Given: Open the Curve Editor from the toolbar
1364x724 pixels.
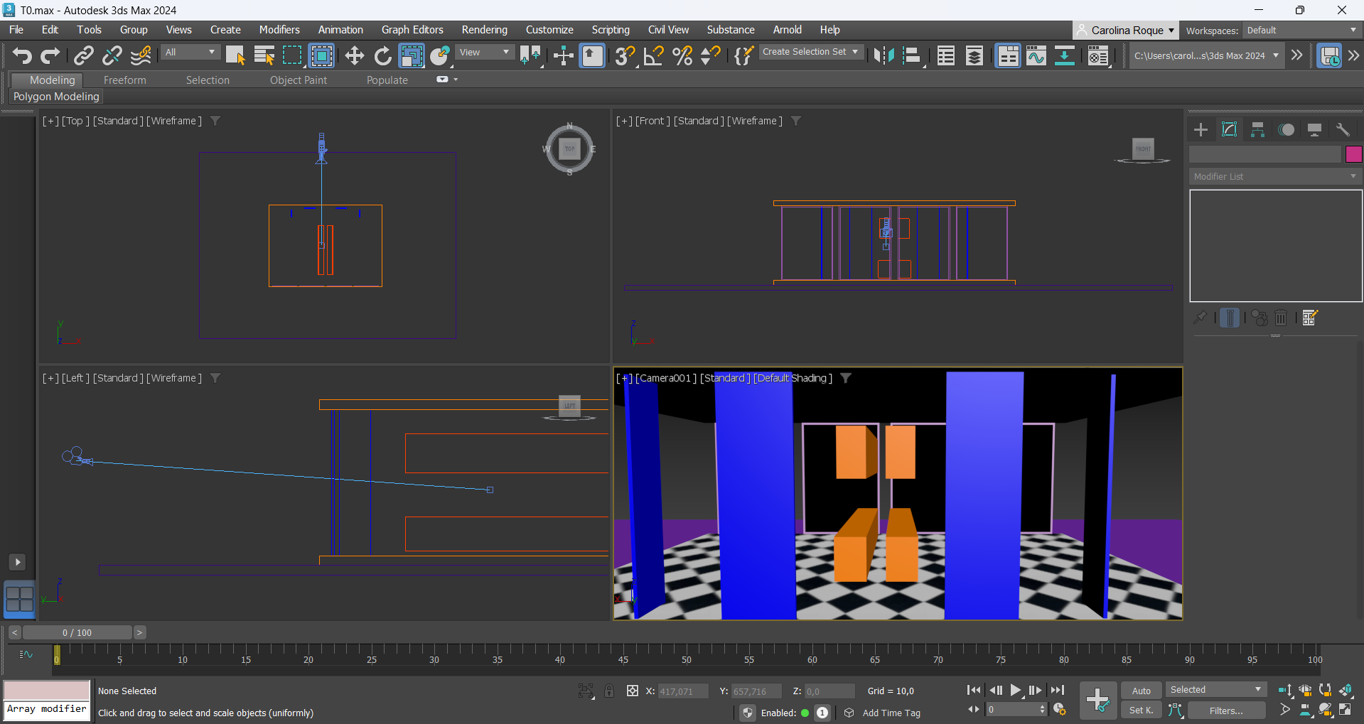Looking at the screenshot, I should click(1036, 55).
